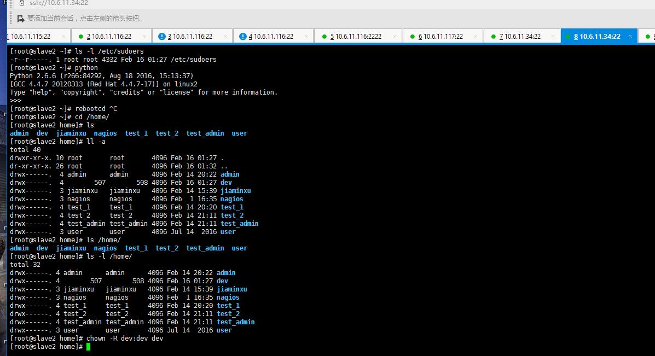Click the '[GCC 4.4.7 20120313 (Red Hat' line
This screenshot has width=655, height=356.
[103, 84]
